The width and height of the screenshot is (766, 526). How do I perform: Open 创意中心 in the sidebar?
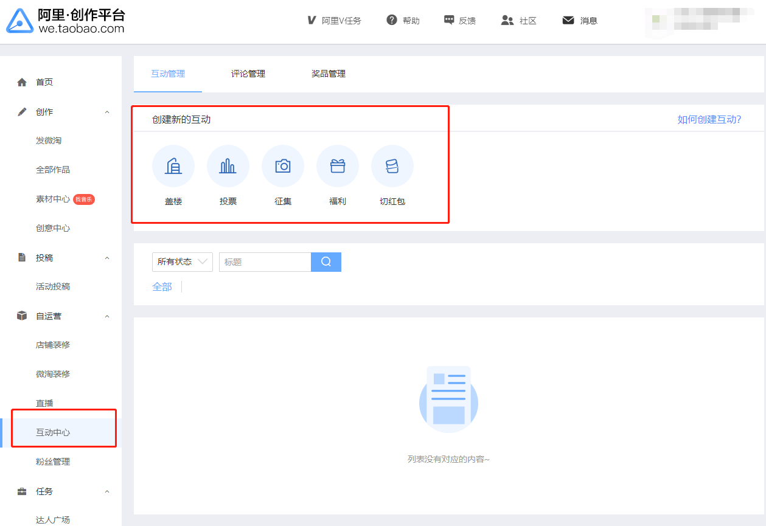point(53,228)
